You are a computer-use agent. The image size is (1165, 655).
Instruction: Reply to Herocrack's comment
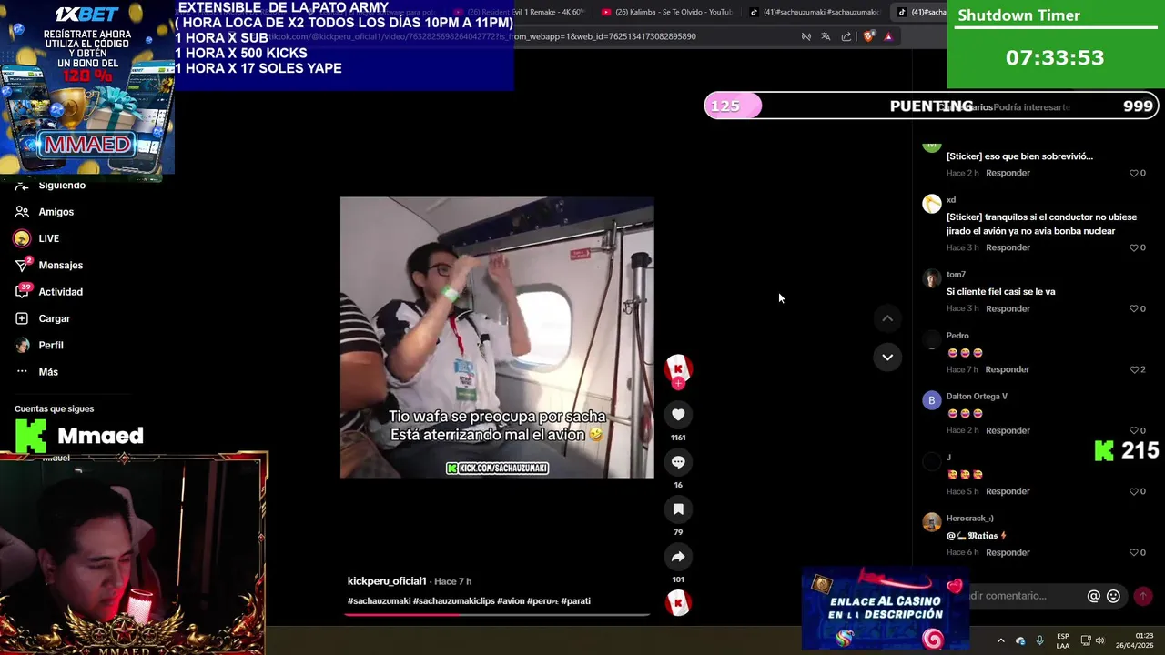pos(1008,552)
